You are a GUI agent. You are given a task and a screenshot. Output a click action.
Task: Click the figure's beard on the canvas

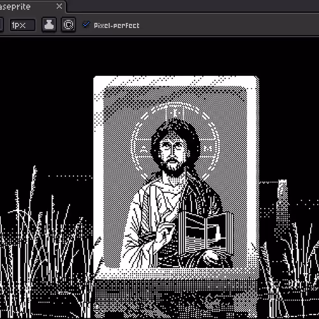click(174, 168)
